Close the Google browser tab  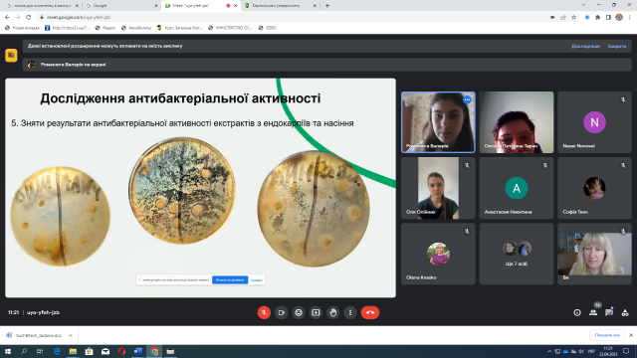pyautogui.click(x=156, y=6)
